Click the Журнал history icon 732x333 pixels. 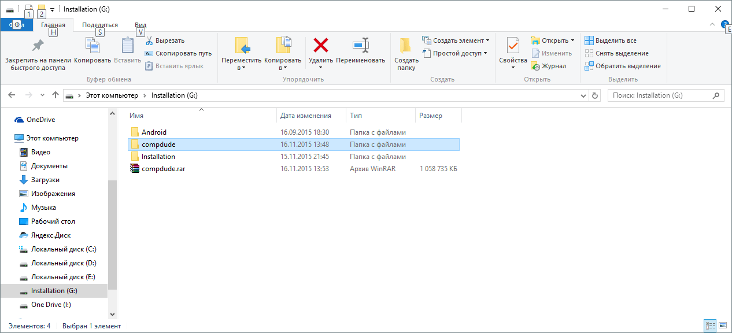point(536,66)
